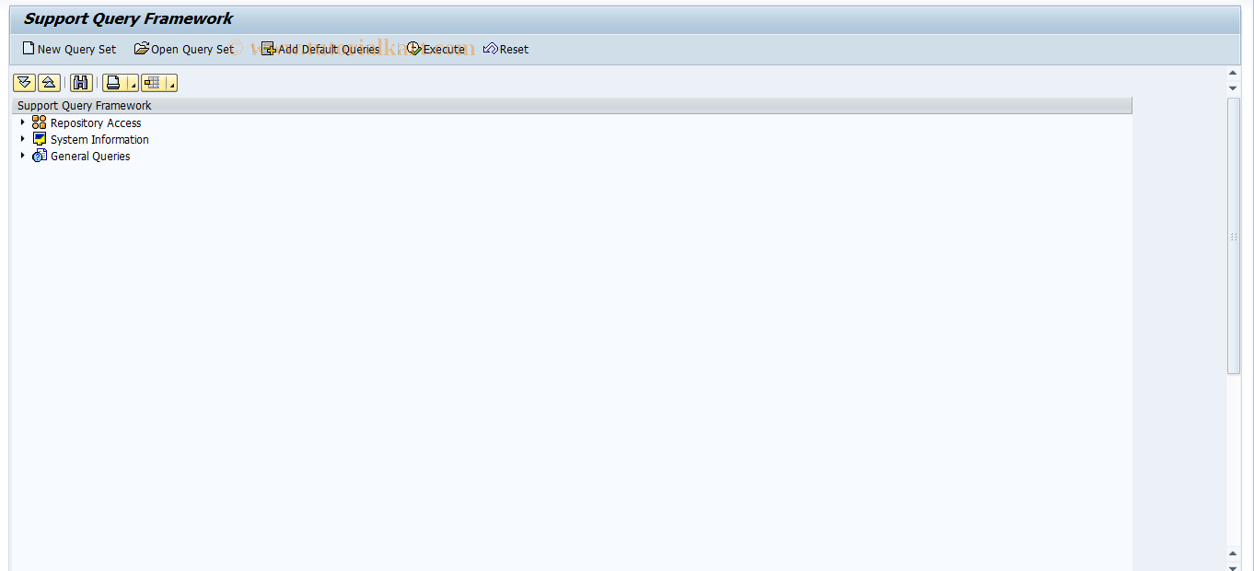
Task: Click the Reset icon
Action: coord(489,49)
